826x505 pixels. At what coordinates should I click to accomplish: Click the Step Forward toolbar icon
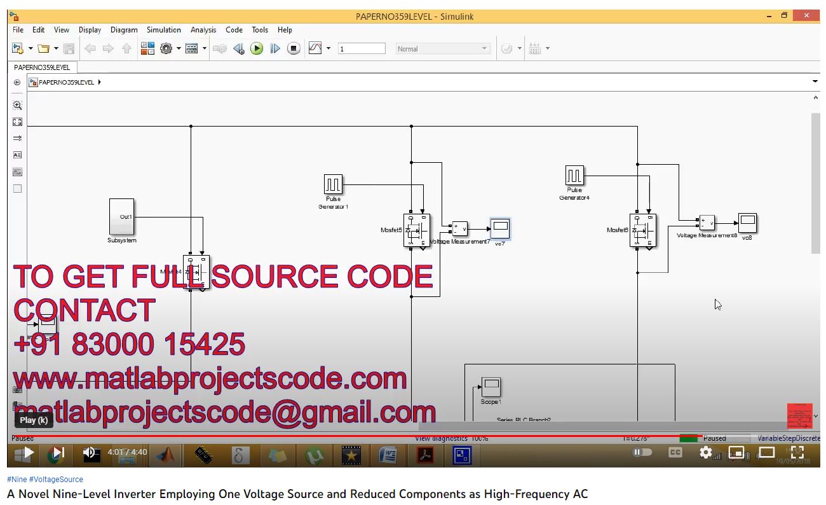(275, 48)
